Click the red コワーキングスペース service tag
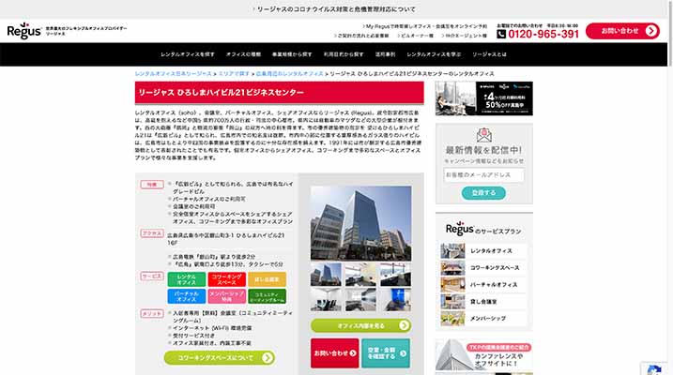The image size is (673, 375). [x=226, y=279]
